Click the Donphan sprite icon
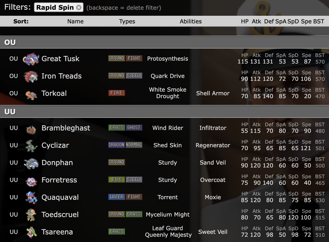The image size is (329, 242). 31,163
